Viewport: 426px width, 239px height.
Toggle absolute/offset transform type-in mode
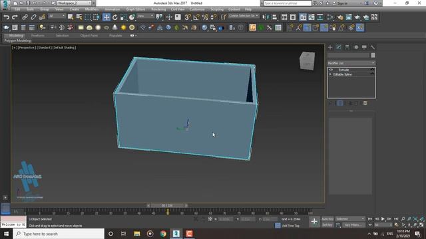(210, 219)
